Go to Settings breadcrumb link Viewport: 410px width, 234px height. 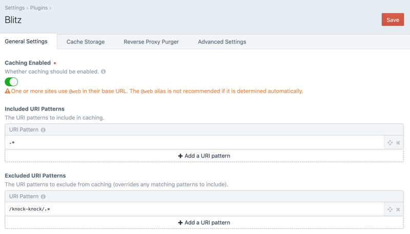(14, 8)
